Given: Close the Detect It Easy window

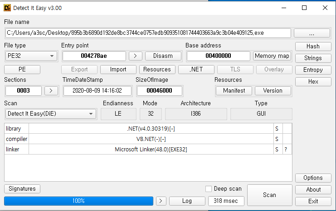Looking at the screenshot, I should click(x=325, y=8).
